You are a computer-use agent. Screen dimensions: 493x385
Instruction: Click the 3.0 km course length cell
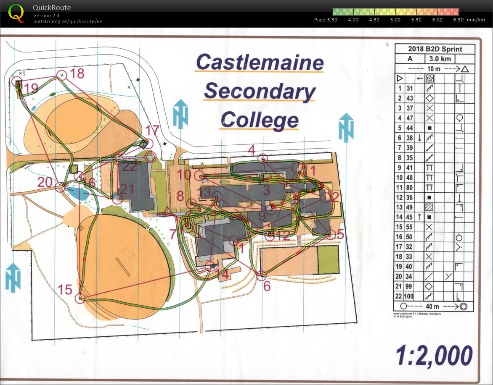click(439, 59)
